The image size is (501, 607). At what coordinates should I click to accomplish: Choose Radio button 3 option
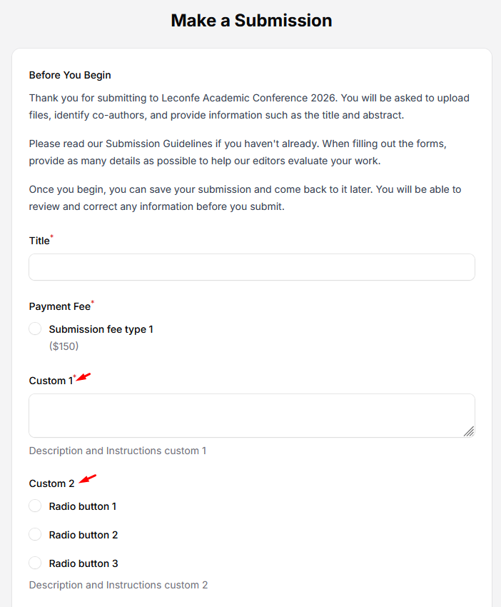(x=35, y=563)
